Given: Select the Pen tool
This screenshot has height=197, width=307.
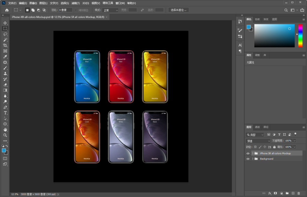Looking at the screenshot, I should pos(5,107).
